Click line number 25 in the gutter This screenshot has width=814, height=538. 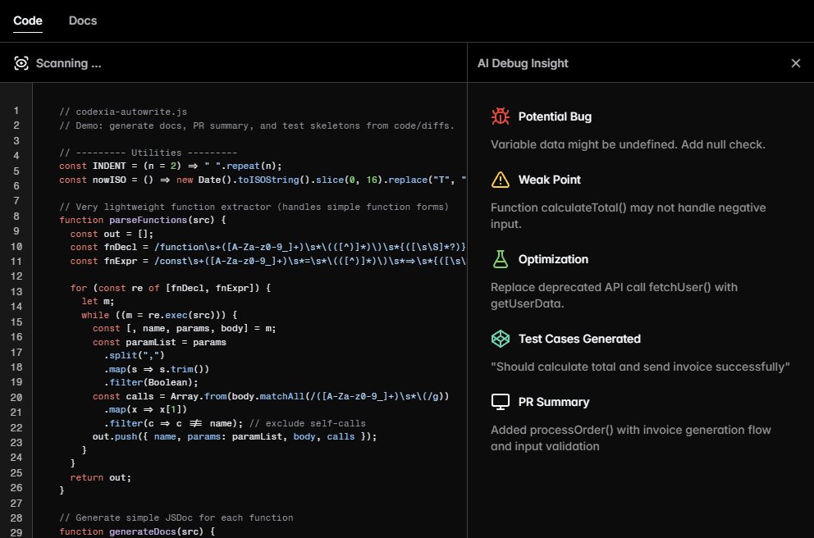[16, 473]
